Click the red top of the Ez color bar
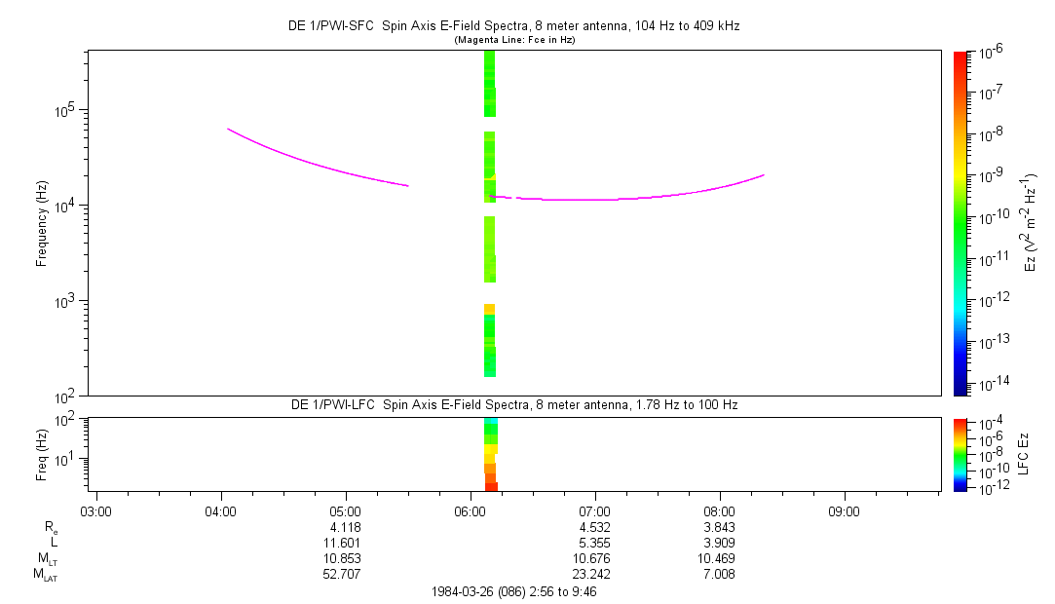The height and width of the screenshot is (604, 1055). (960, 56)
